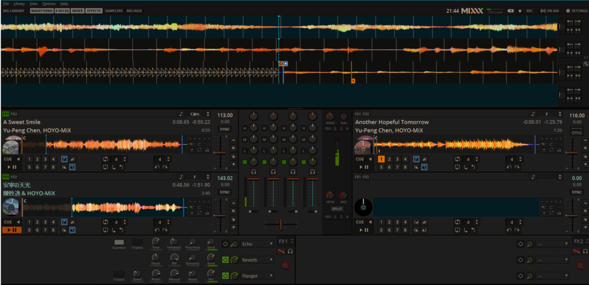Open the Reverb effect dropdown
589x285 pixels.
point(257,260)
